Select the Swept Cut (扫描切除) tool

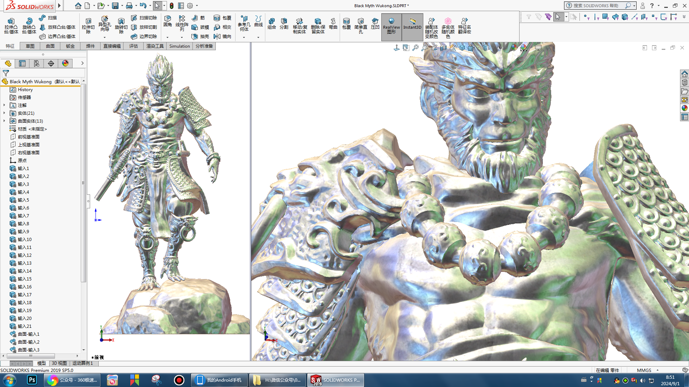tap(144, 18)
